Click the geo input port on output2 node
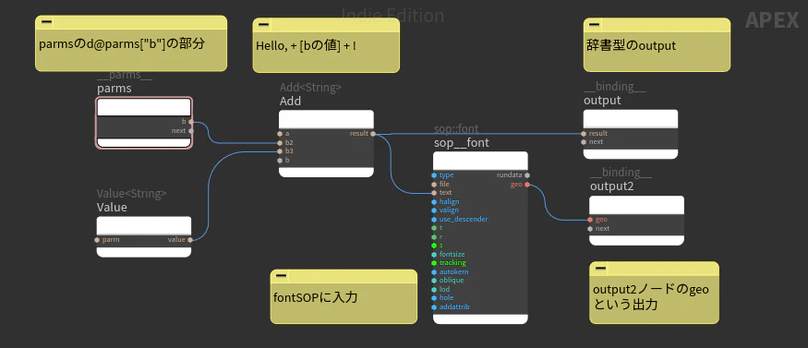Image resolution: width=808 pixels, height=348 pixels. point(590,220)
